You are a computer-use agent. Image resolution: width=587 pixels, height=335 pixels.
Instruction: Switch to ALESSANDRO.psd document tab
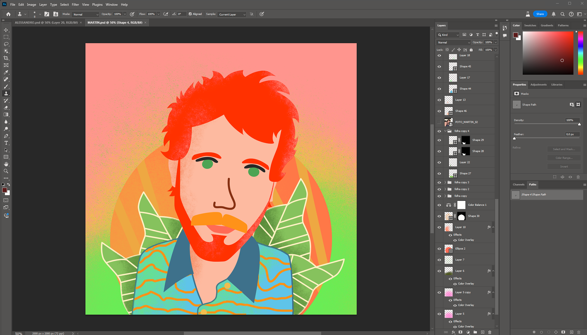[46, 23]
